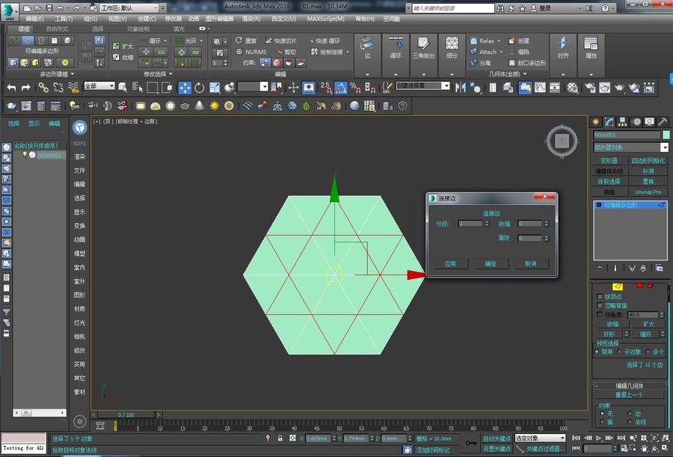Screen dimensions: 673x457
Task: Activate the Select and Move tool
Action: click(x=185, y=88)
